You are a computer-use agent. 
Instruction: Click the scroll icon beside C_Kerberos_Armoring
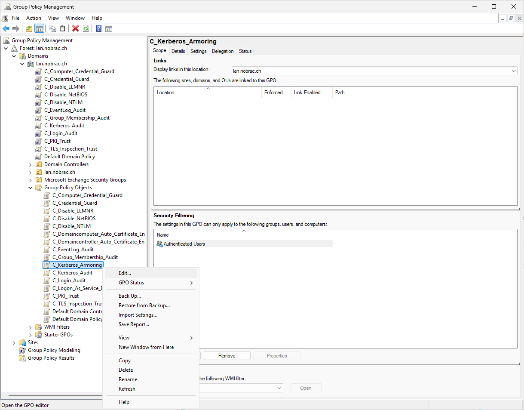[47, 265]
